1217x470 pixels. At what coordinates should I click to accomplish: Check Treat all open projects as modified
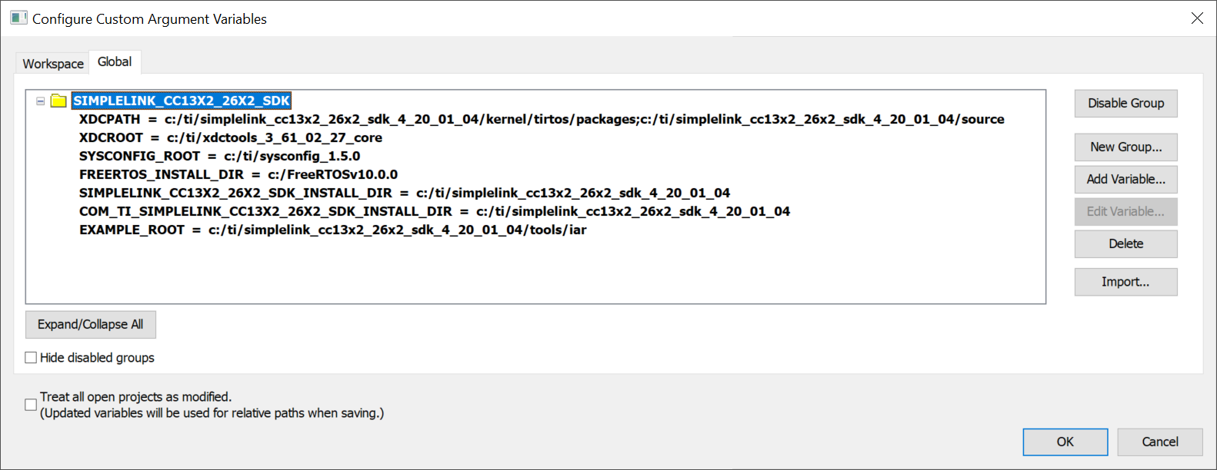click(30, 403)
